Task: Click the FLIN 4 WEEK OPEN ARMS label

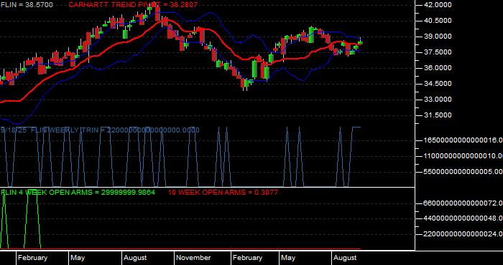Action: tap(78, 193)
